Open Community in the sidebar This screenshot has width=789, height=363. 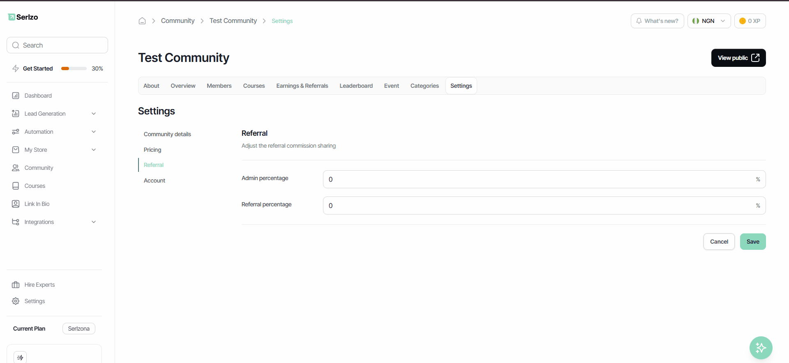point(39,168)
